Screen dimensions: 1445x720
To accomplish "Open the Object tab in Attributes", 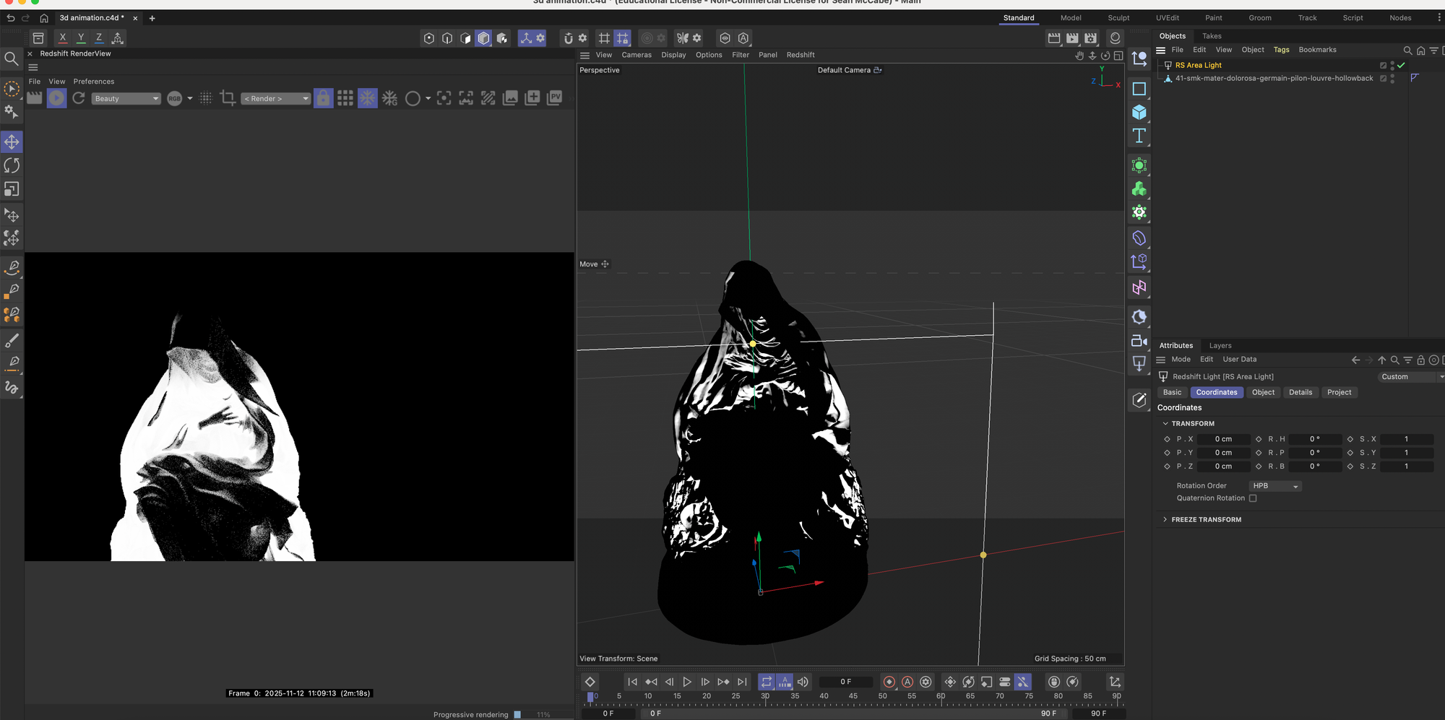I will pos(1263,392).
